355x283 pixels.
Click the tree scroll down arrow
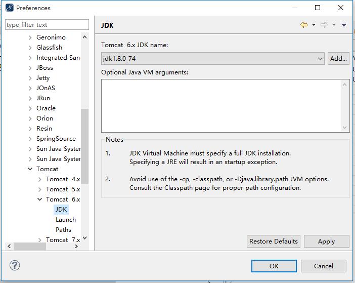point(84,237)
